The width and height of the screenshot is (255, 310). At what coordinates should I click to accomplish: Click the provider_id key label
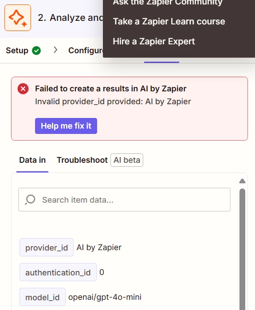point(47,247)
